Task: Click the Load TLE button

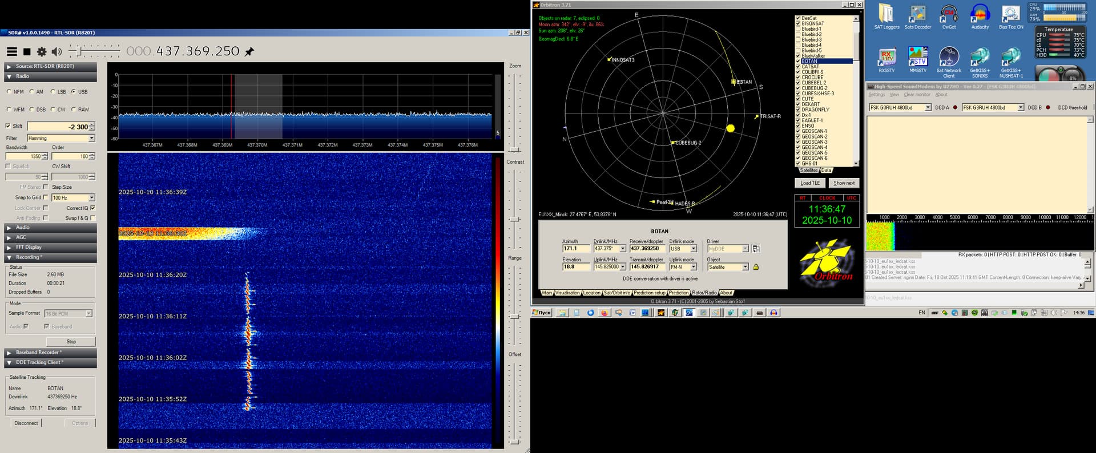Action: (809, 183)
